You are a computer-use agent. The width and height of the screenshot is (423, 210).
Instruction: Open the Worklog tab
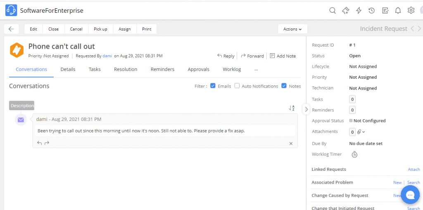(x=232, y=69)
